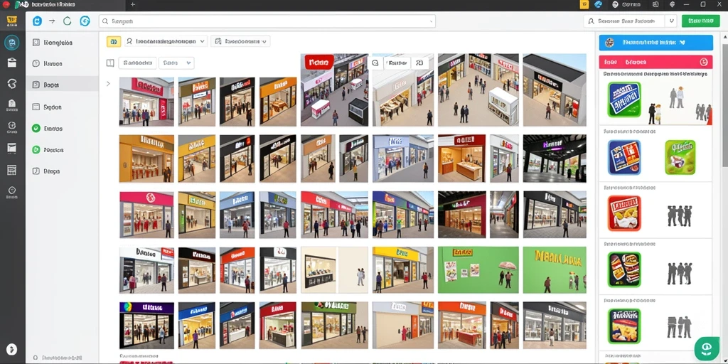Open the briefcase icon in dark left sidebar

point(11,63)
